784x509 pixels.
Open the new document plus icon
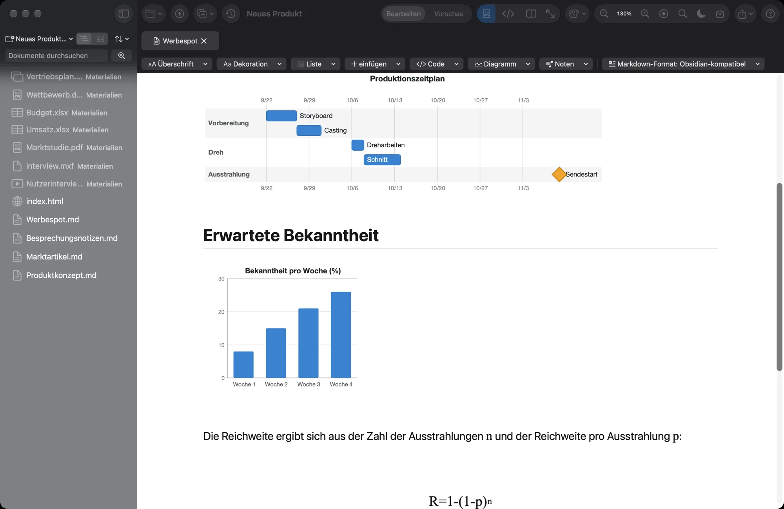coord(205,14)
